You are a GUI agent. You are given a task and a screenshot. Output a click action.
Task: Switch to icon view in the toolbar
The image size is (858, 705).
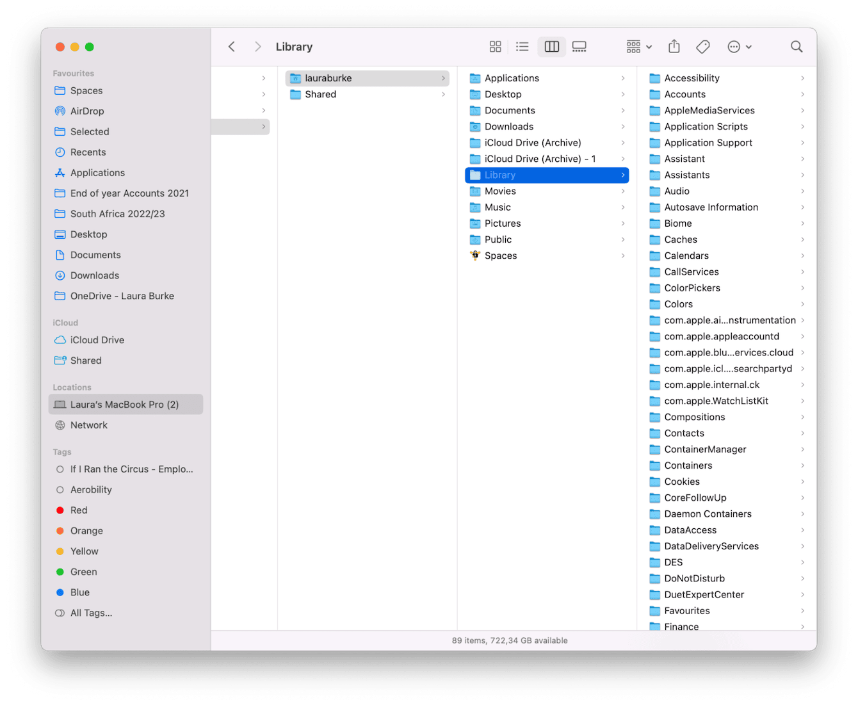click(x=495, y=46)
